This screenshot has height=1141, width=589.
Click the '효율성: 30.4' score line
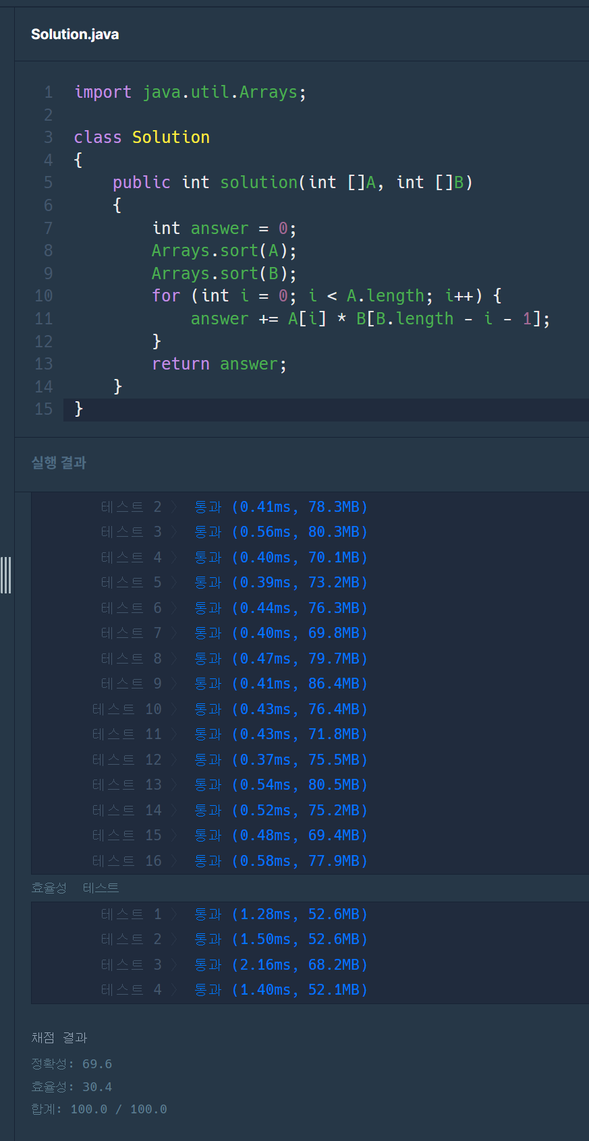[72, 1086]
